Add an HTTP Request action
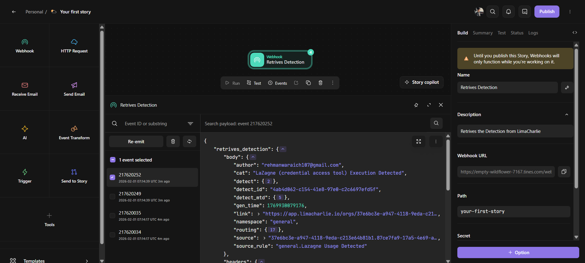The image size is (585, 263). pos(74,46)
